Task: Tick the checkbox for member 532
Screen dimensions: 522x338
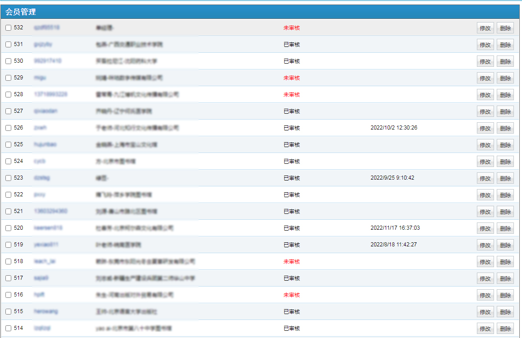Action: (8, 28)
